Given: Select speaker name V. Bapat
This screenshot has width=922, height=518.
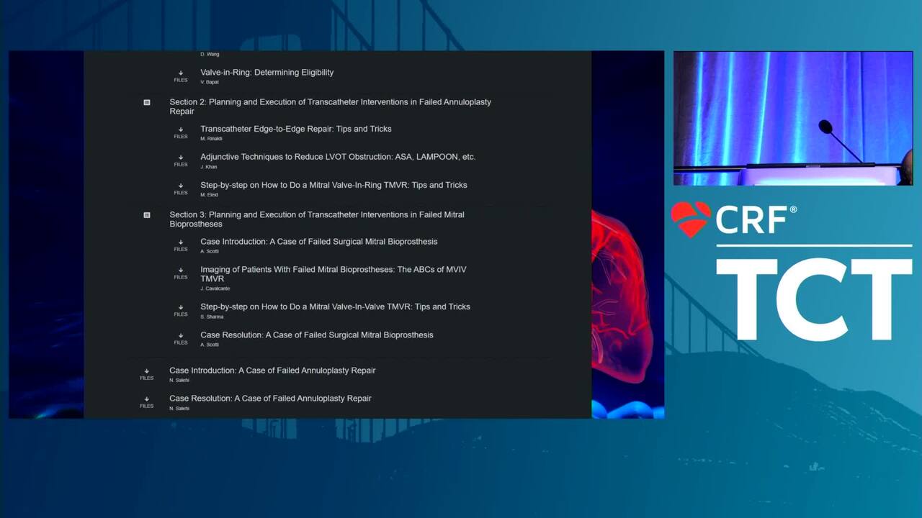Looking at the screenshot, I should click(x=210, y=82).
